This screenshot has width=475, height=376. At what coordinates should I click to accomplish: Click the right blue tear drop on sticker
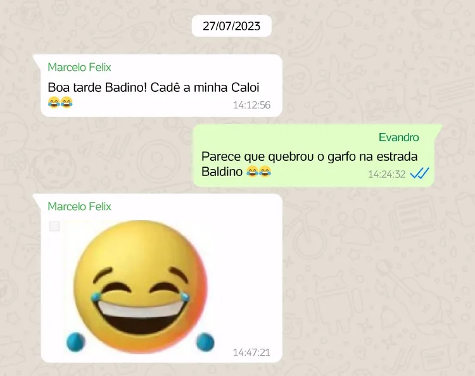click(x=205, y=342)
